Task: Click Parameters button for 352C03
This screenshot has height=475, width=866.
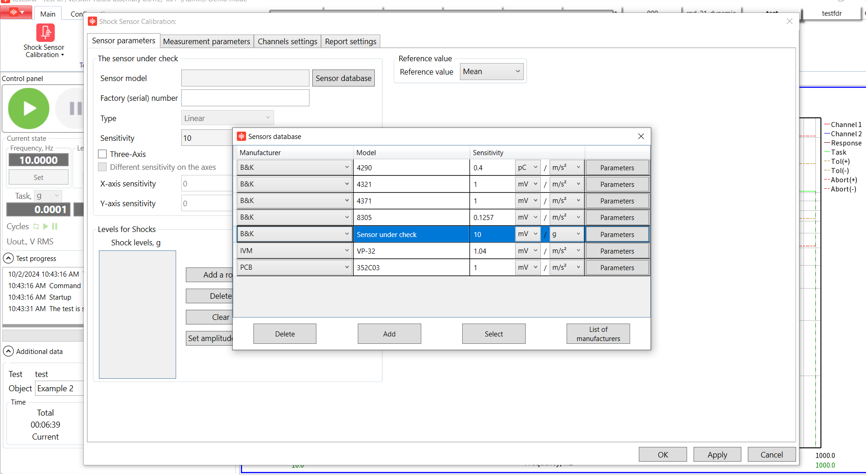Action: (x=617, y=267)
